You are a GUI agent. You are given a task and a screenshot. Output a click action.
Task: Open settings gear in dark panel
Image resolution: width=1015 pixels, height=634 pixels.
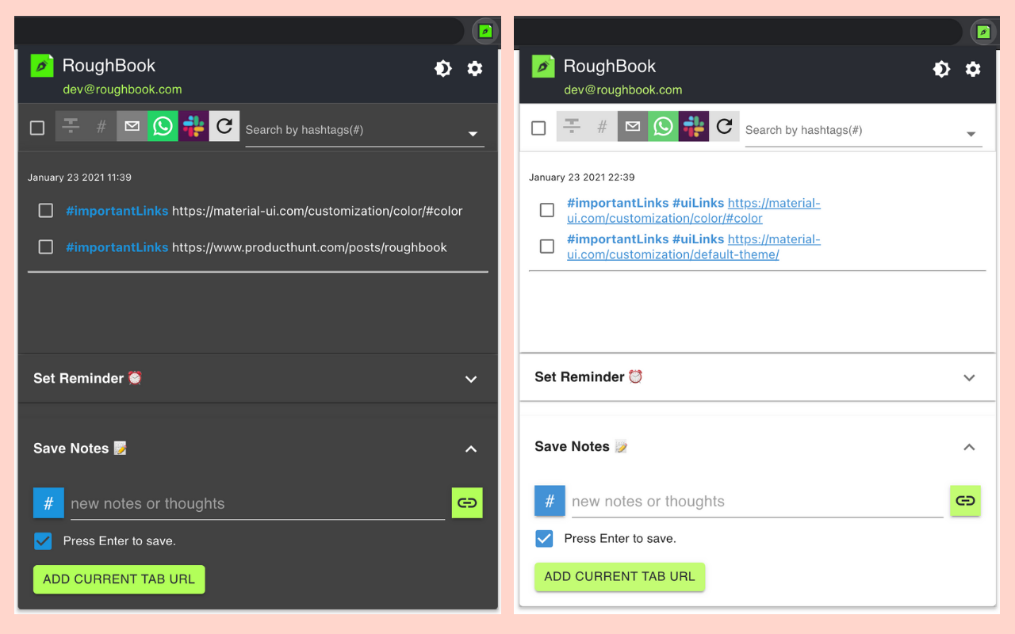pos(475,68)
